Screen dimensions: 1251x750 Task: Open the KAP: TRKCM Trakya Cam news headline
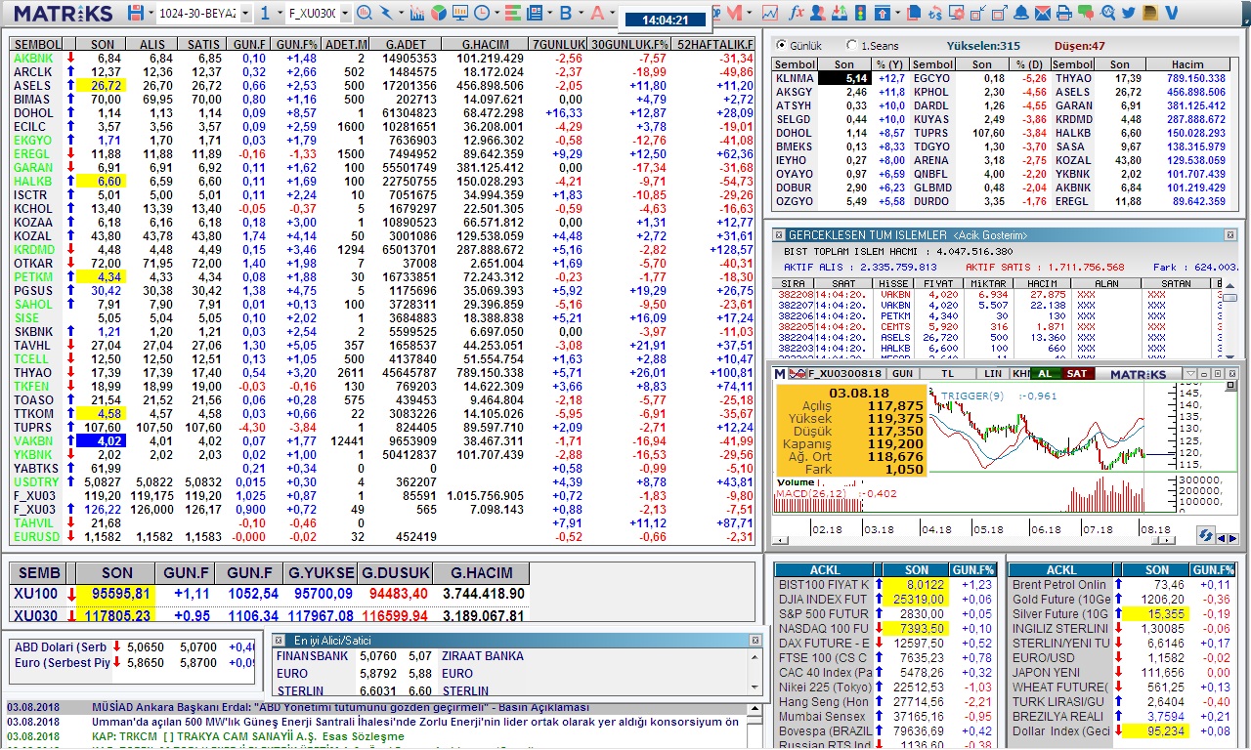[x=247, y=736]
